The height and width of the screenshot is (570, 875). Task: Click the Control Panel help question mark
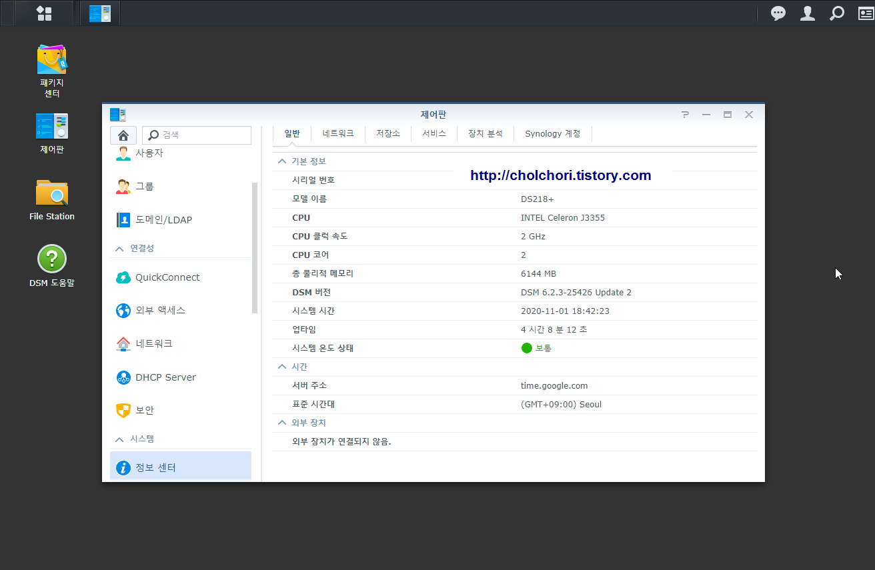pyautogui.click(x=685, y=115)
